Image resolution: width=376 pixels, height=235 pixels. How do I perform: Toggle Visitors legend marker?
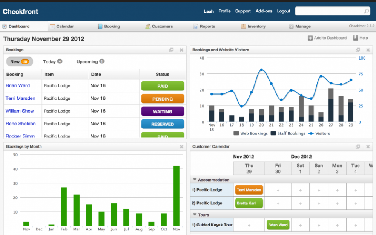[x=311, y=133]
